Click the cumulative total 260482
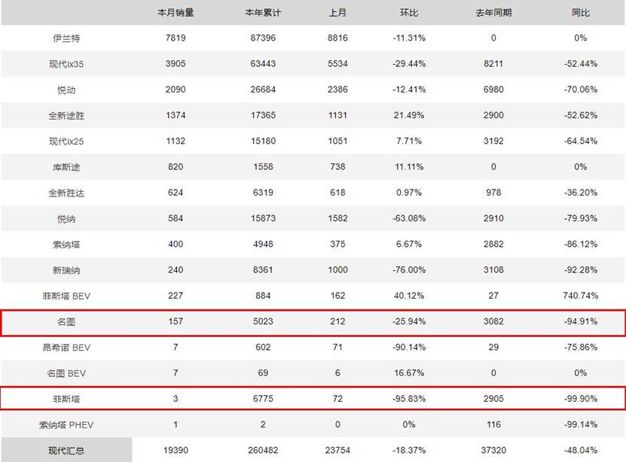 (x=263, y=450)
